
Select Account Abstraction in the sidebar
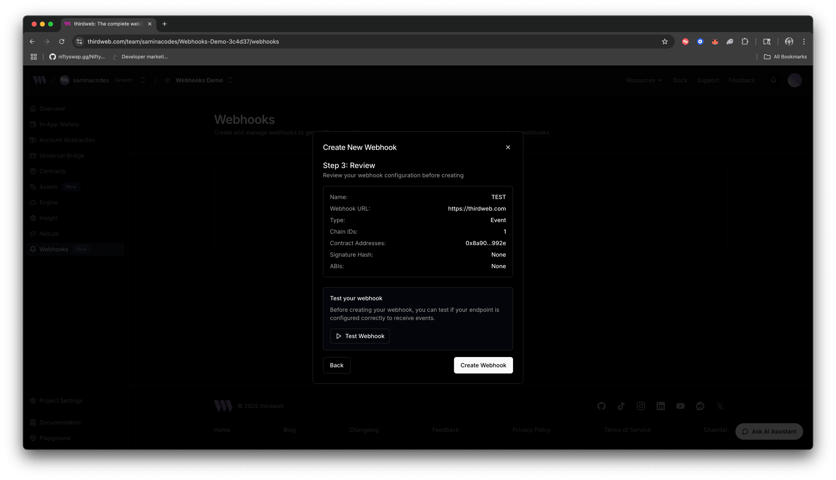[x=67, y=139]
